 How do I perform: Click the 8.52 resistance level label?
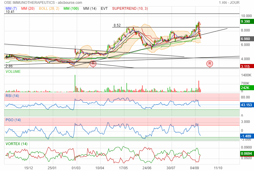coord(117,25)
